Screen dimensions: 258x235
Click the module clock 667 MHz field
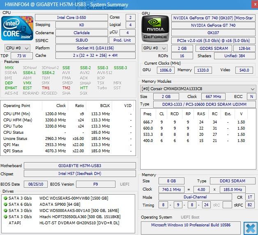click(x=213, y=97)
